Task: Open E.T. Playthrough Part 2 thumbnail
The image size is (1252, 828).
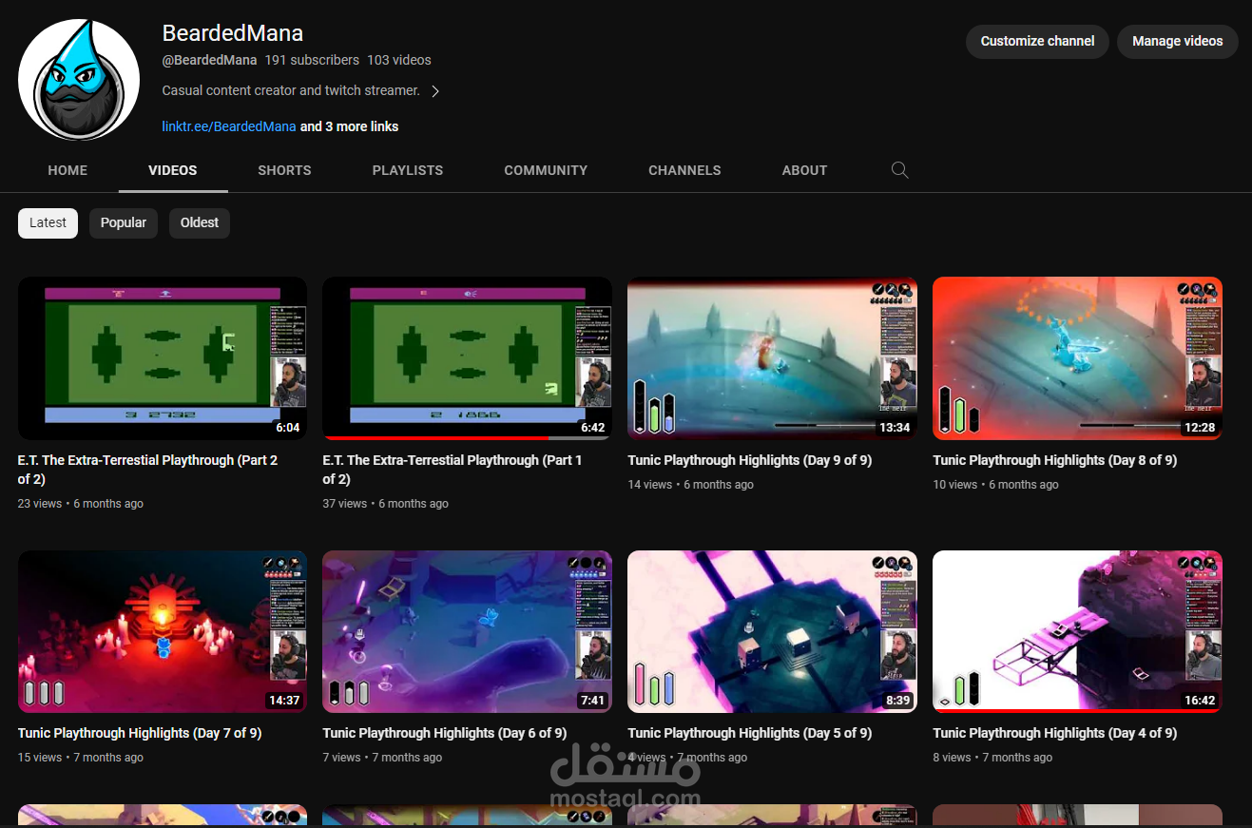Action: pos(163,358)
